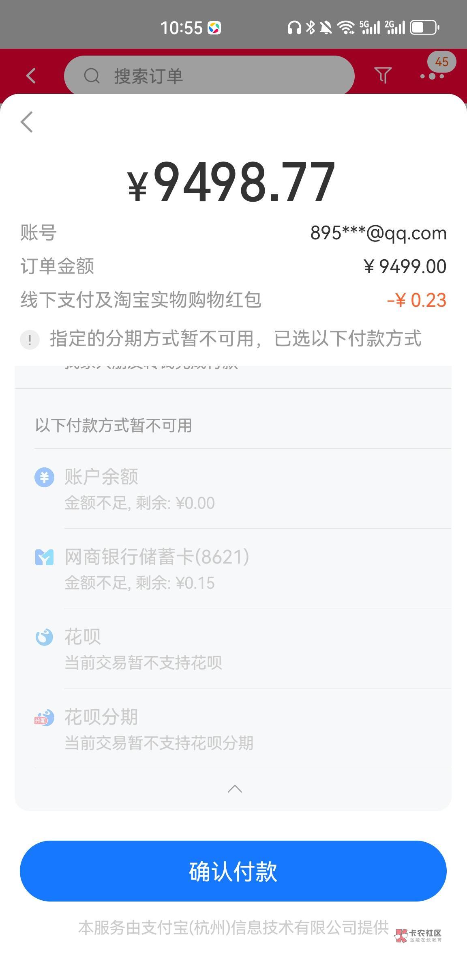467x964 pixels.
Task: Tap the 搜索订单 search orders field
Action: (209, 76)
